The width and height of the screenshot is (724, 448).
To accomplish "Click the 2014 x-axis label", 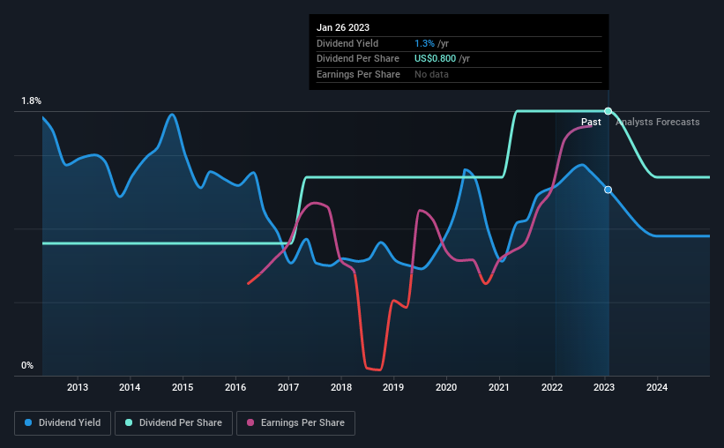I will coord(130,387).
